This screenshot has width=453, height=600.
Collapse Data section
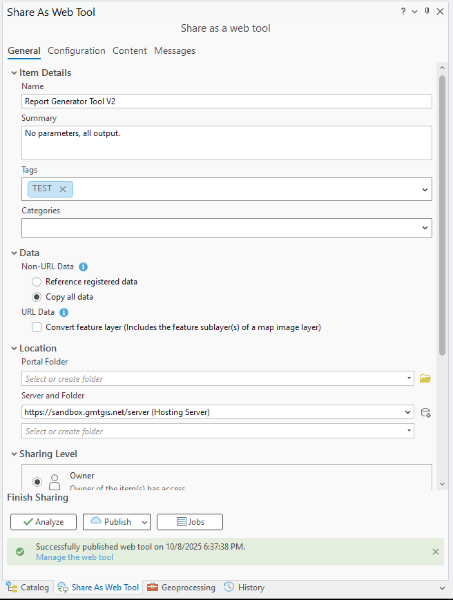[x=14, y=253]
